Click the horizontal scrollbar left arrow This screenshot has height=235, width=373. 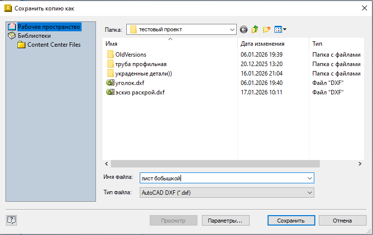[x=106, y=163]
